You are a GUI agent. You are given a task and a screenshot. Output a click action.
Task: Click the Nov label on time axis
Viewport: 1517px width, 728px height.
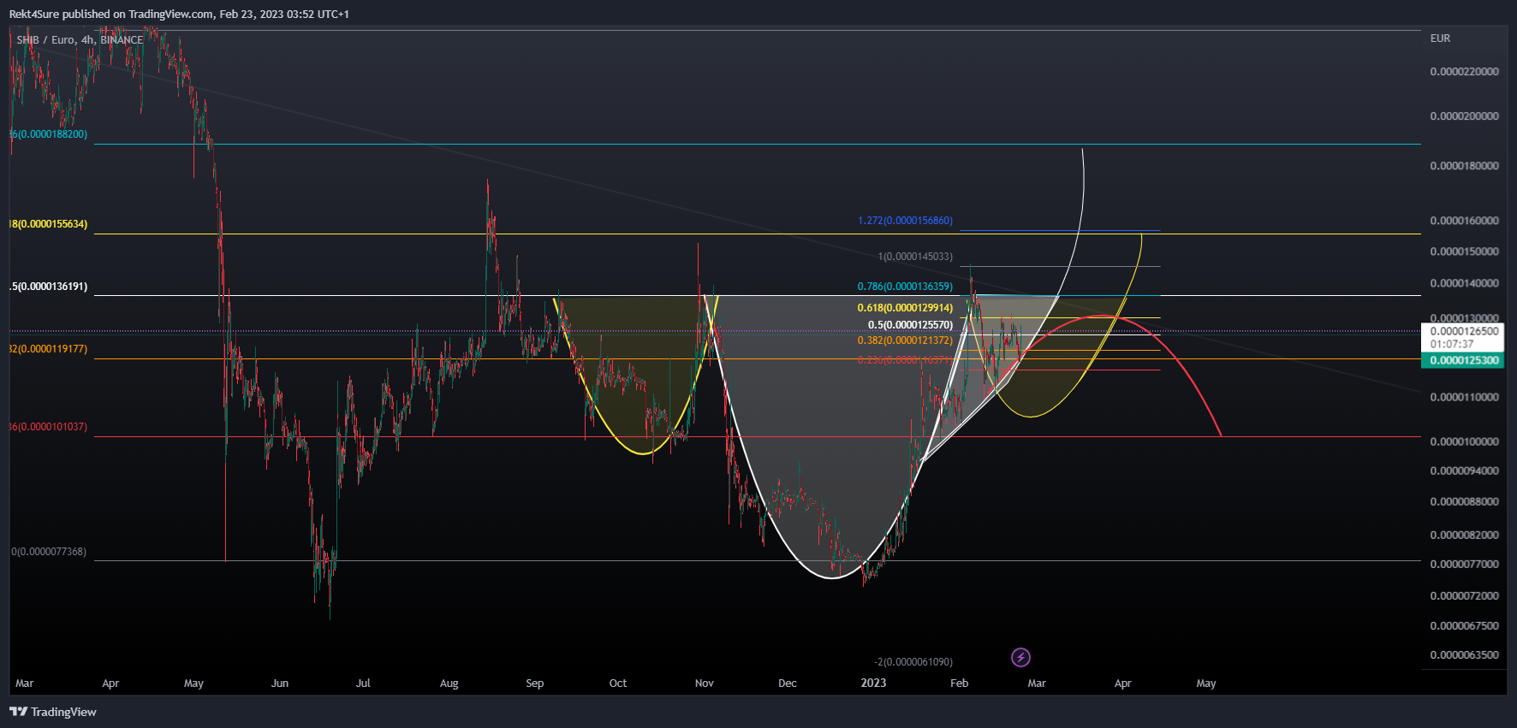pyautogui.click(x=705, y=684)
